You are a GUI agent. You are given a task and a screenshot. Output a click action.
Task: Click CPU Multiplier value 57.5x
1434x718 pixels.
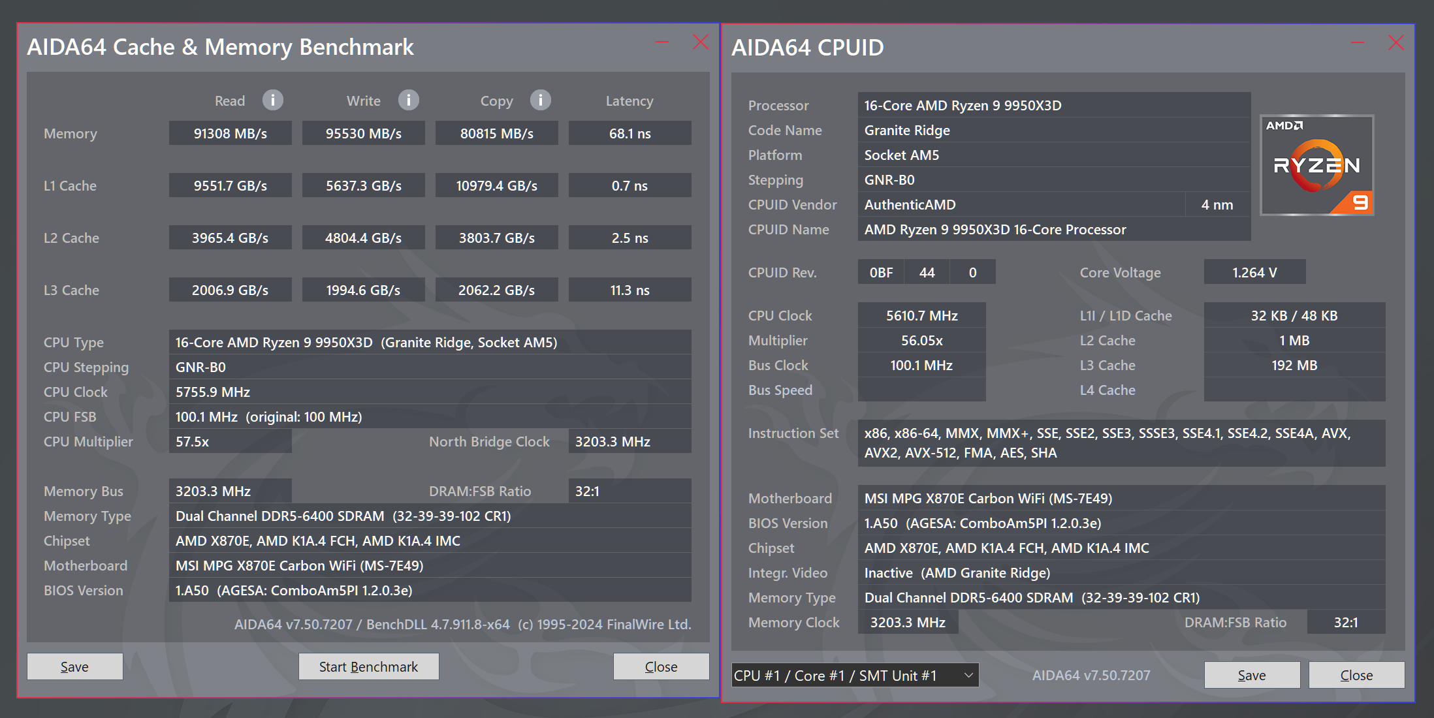pyautogui.click(x=230, y=441)
